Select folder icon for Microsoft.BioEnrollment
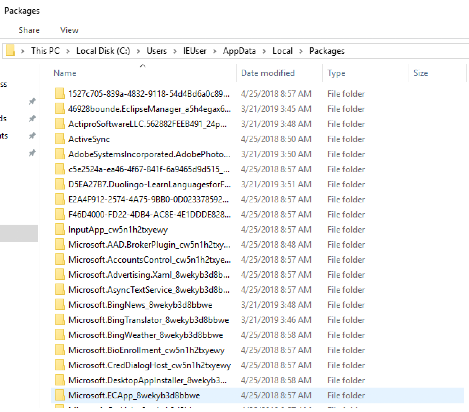Image resolution: width=469 pixels, height=412 pixels. [60, 350]
